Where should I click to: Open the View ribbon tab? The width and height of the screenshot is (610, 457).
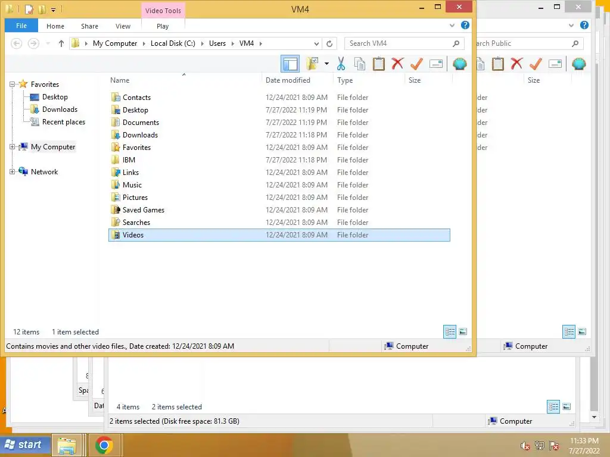(123, 26)
